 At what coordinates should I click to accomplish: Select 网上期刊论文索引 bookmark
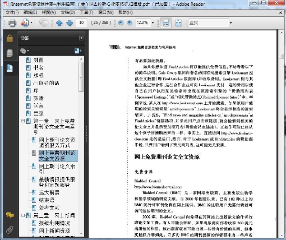point(57,169)
